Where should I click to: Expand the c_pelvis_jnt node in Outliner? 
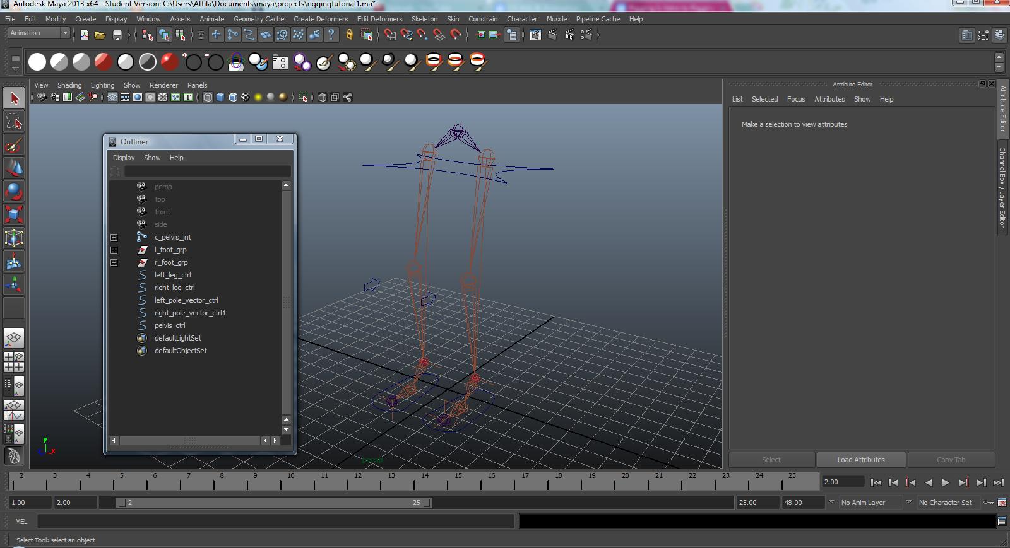(114, 237)
